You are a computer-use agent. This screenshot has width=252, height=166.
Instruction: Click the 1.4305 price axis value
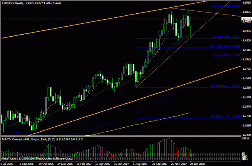(x=247, y=40)
